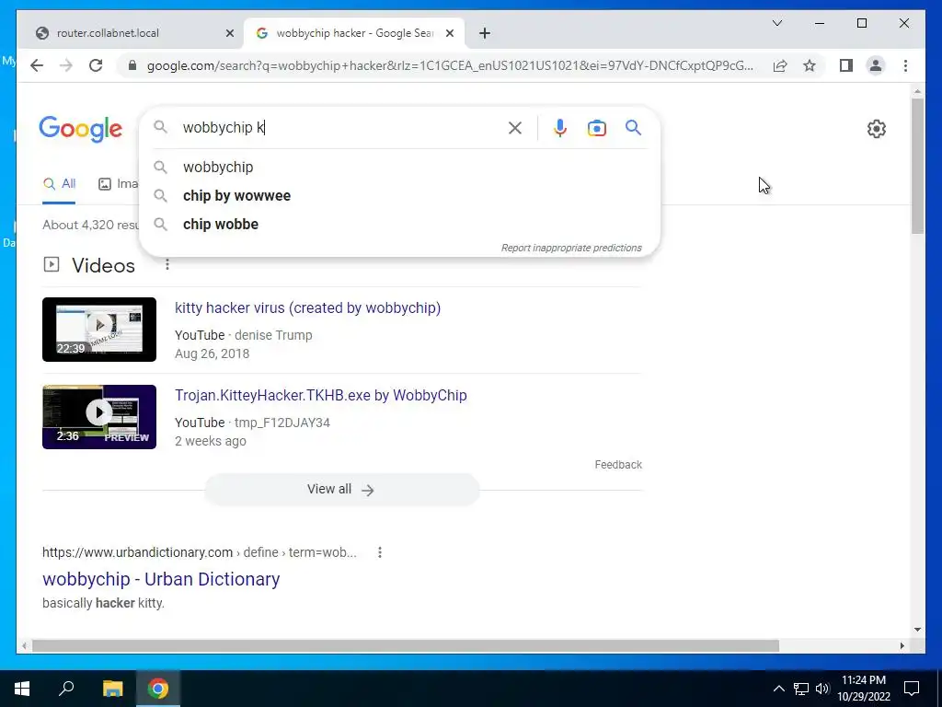Click inside the Google search input
The height and width of the screenshot is (707, 942).
342,127
